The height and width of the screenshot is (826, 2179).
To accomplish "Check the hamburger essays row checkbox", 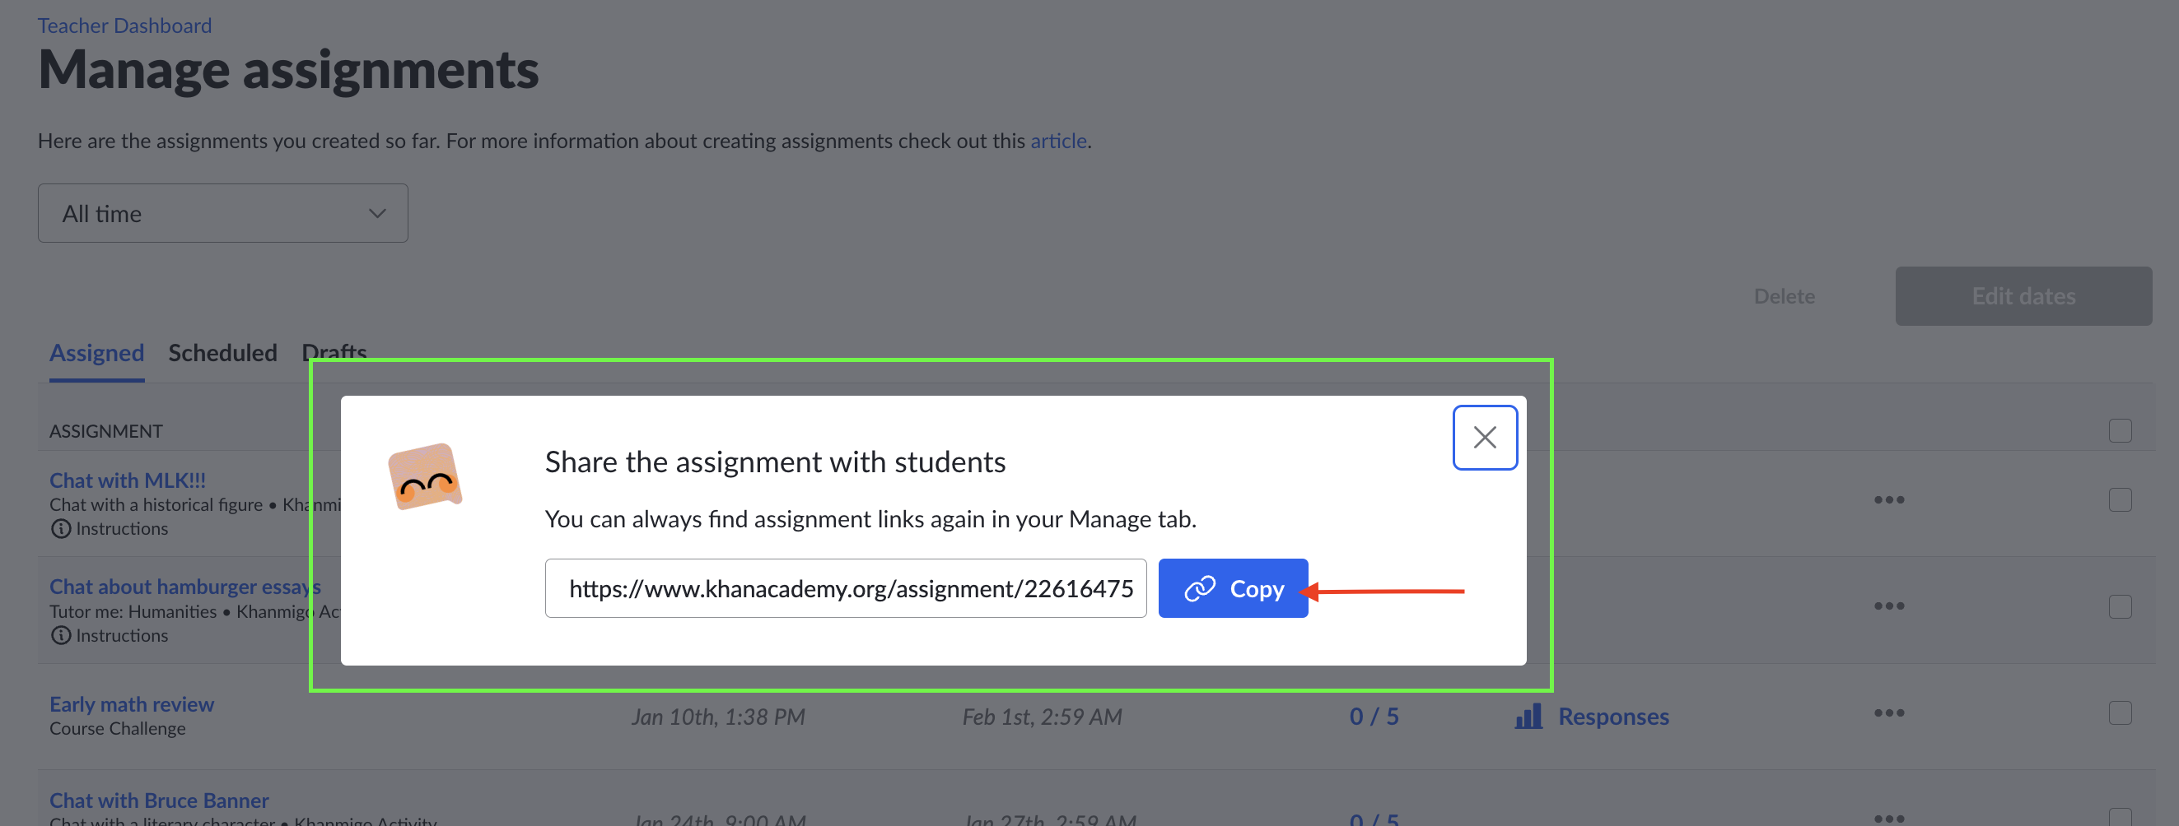I will (2119, 606).
